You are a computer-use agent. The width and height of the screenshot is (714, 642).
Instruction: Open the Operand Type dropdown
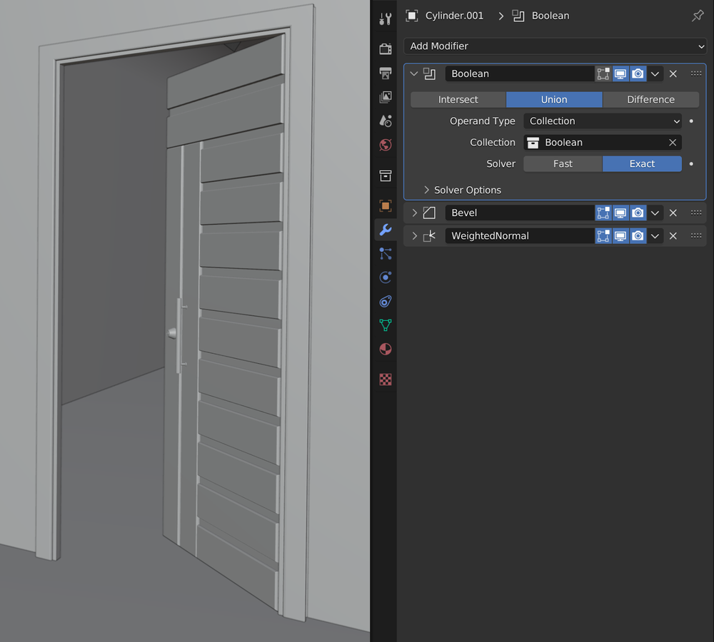603,121
